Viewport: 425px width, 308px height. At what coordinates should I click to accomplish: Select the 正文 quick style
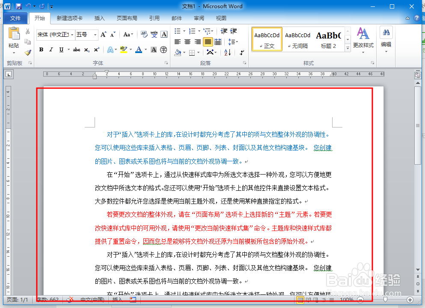coord(266,38)
